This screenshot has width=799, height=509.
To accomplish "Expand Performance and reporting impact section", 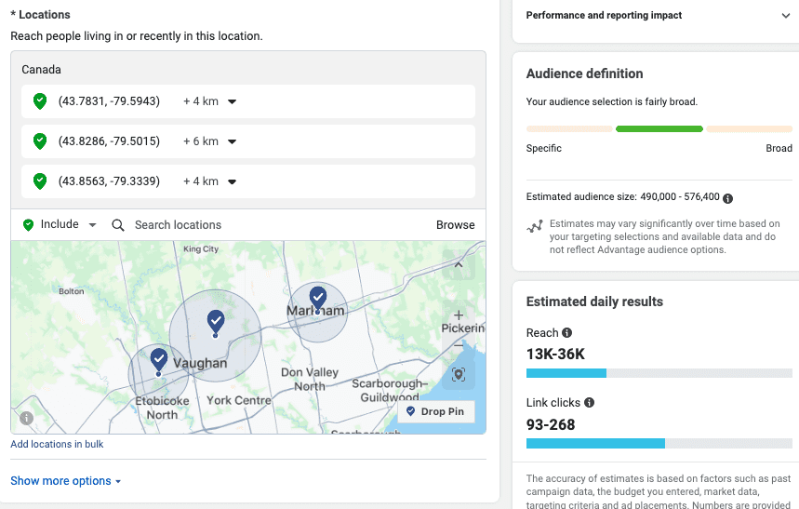I will (657, 15).
